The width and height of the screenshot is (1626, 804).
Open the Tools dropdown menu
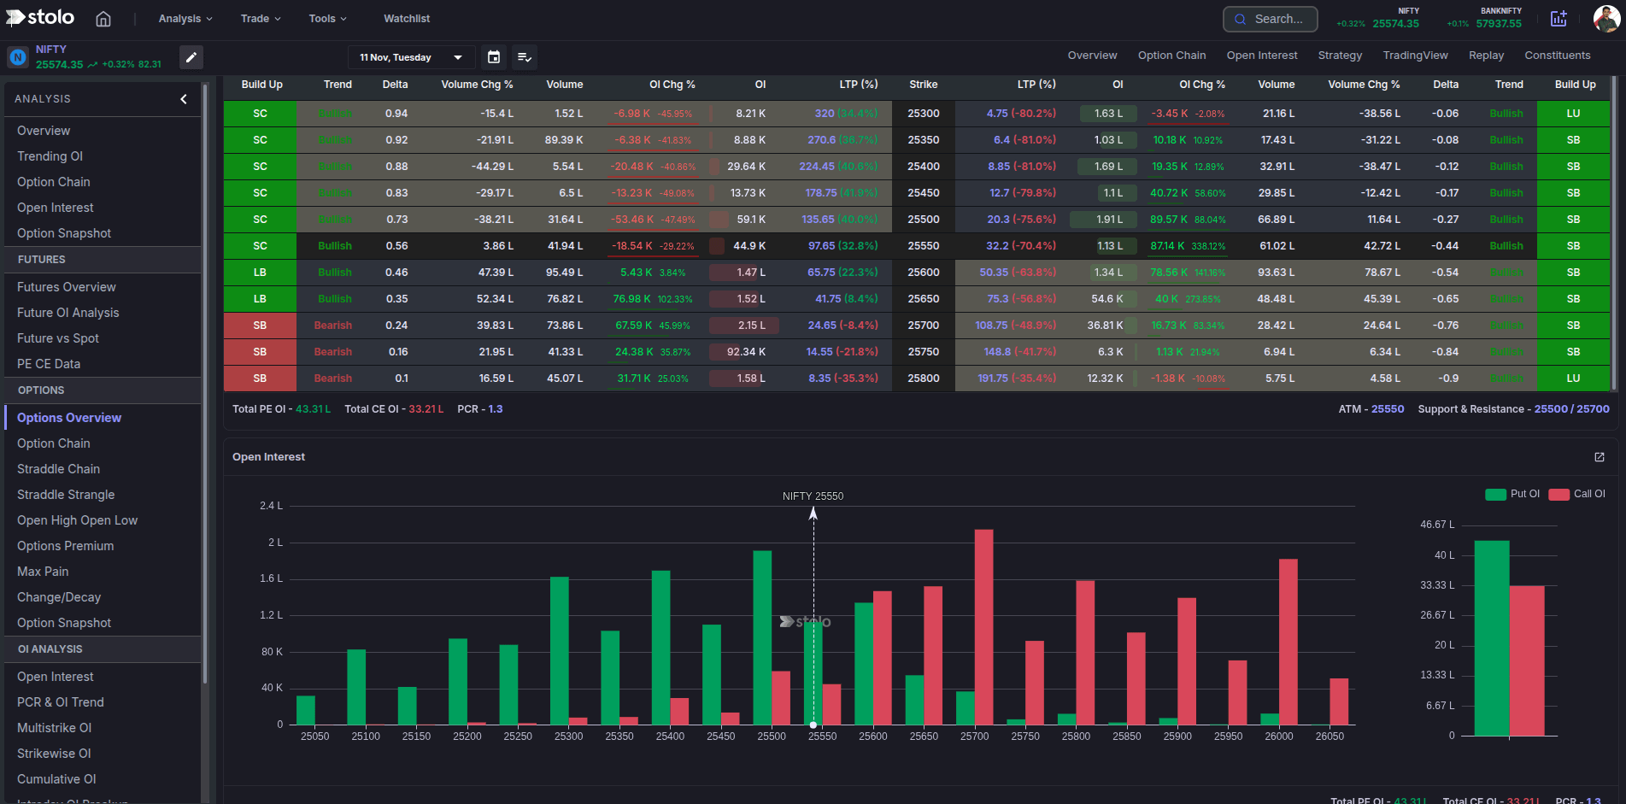coord(327,18)
